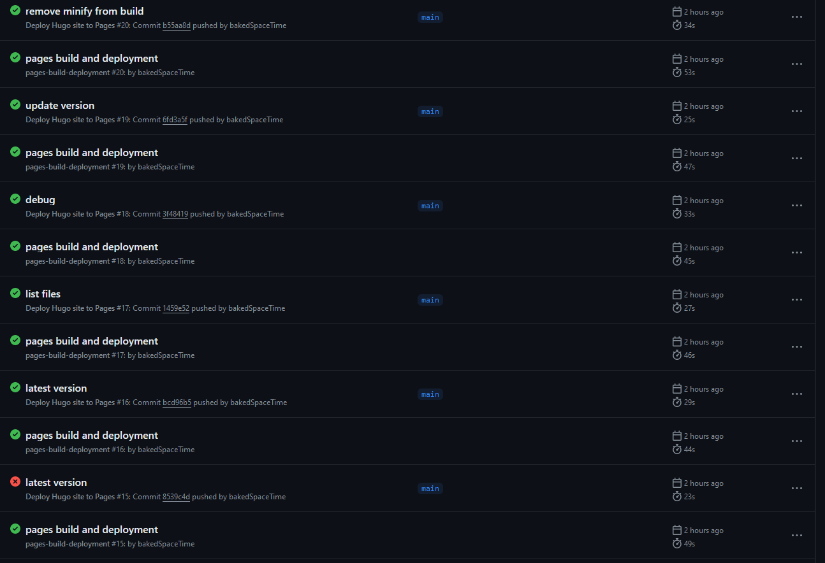
Task: Open the options menu for 'pages build and deployment #17'
Action: tap(796, 346)
